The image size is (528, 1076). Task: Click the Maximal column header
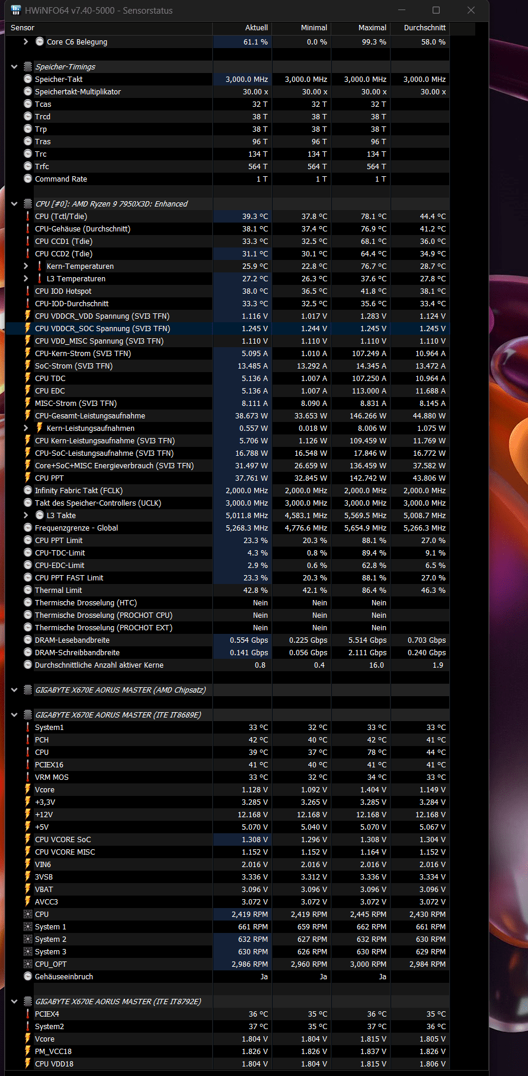coord(361,28)
